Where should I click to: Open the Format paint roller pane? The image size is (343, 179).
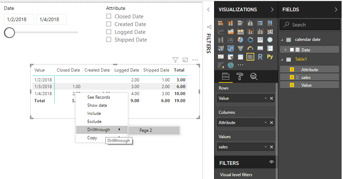(239, 76)
